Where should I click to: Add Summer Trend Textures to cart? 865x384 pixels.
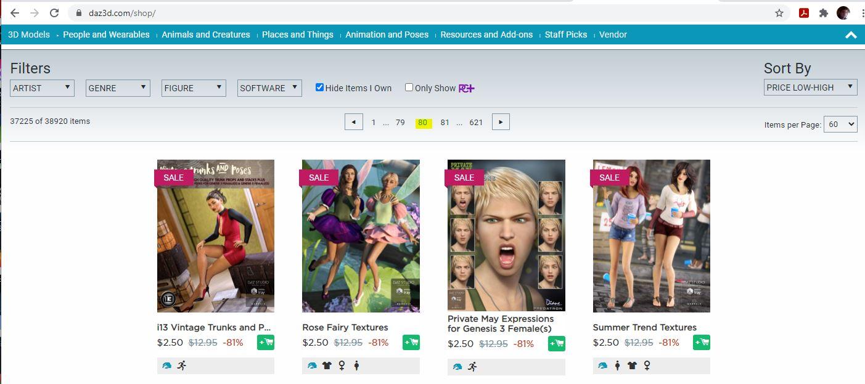click(x=702, y=342)
